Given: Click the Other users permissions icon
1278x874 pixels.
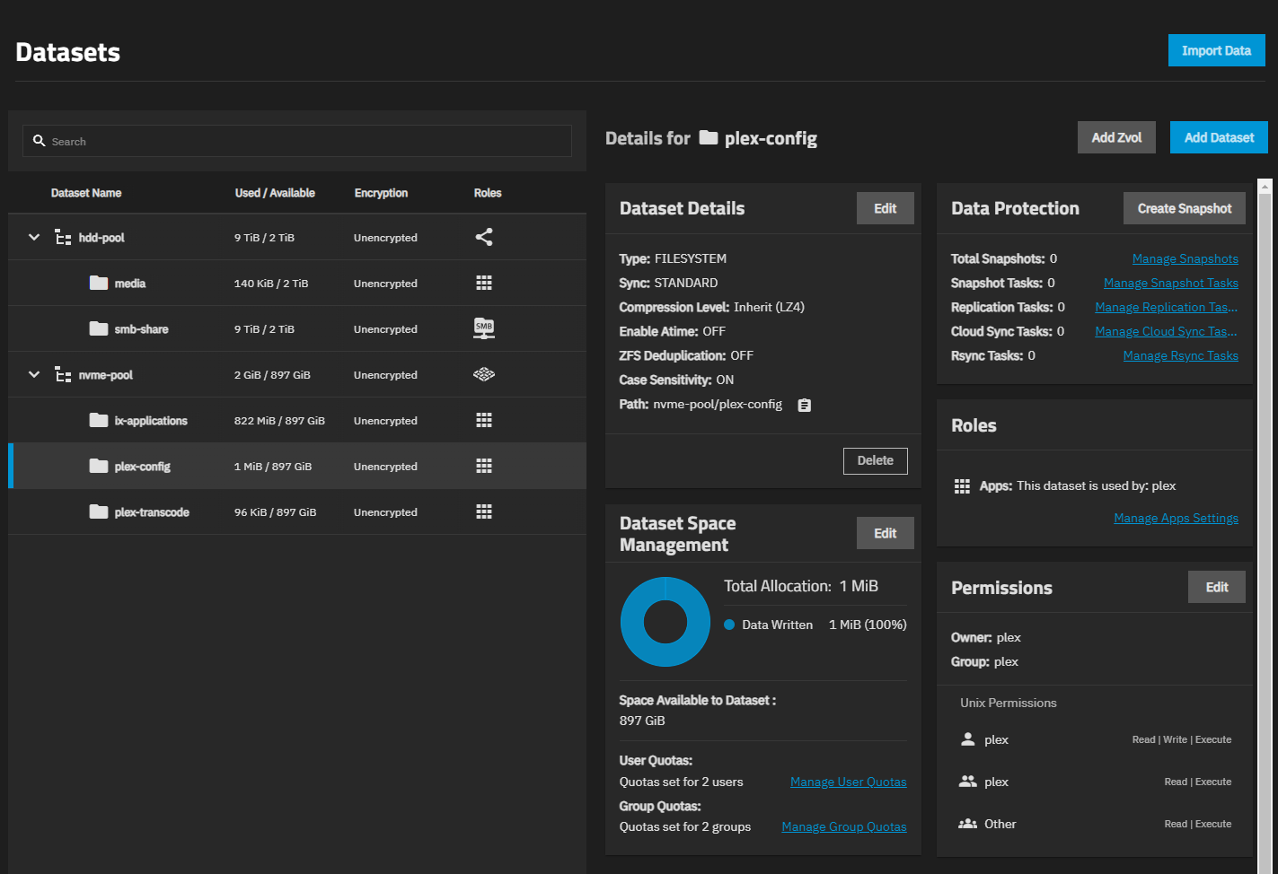Looking at the screenshot, I should 967,824.
